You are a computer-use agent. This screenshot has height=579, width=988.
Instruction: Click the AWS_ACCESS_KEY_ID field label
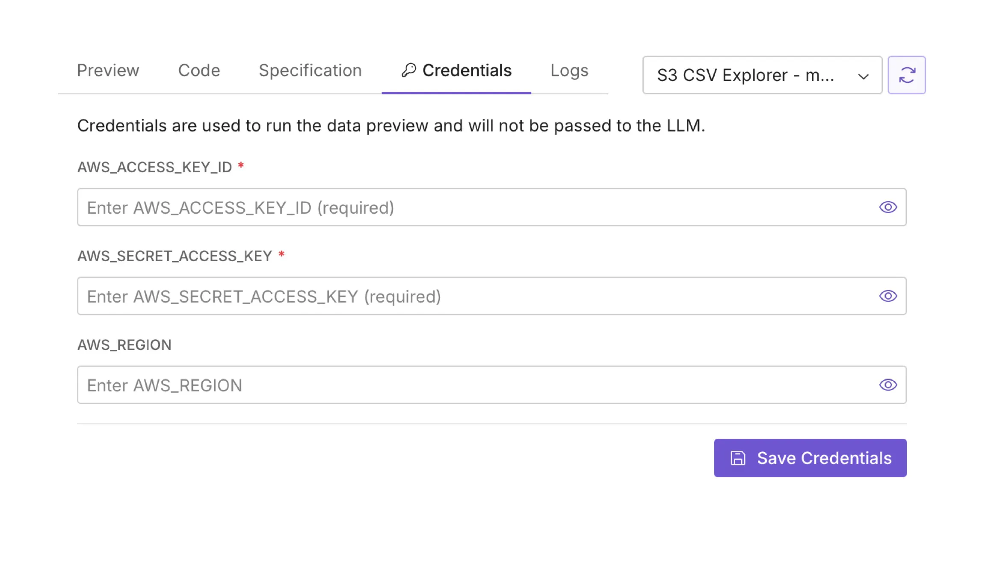pyautogui.click(x=154, y=167)
